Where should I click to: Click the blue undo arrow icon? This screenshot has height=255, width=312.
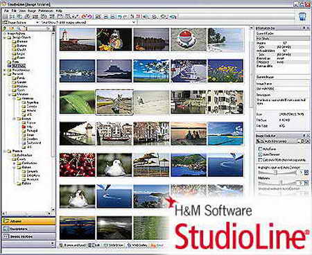click(x=119, y=17)
